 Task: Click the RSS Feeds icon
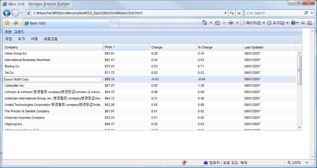pos(218,23)
